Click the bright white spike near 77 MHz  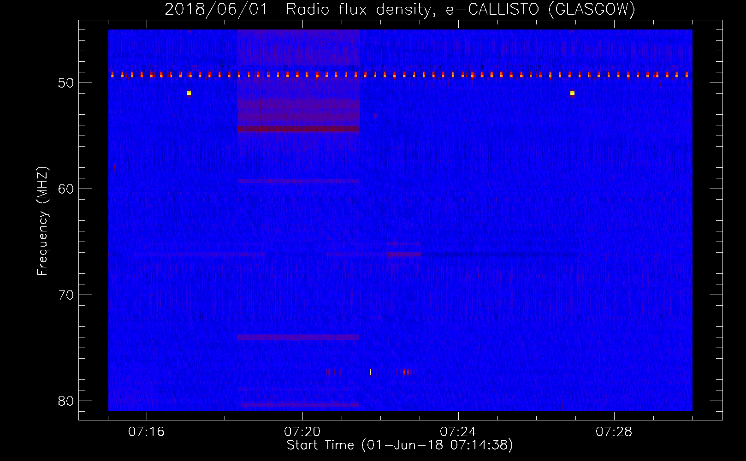tap(370, 372)
